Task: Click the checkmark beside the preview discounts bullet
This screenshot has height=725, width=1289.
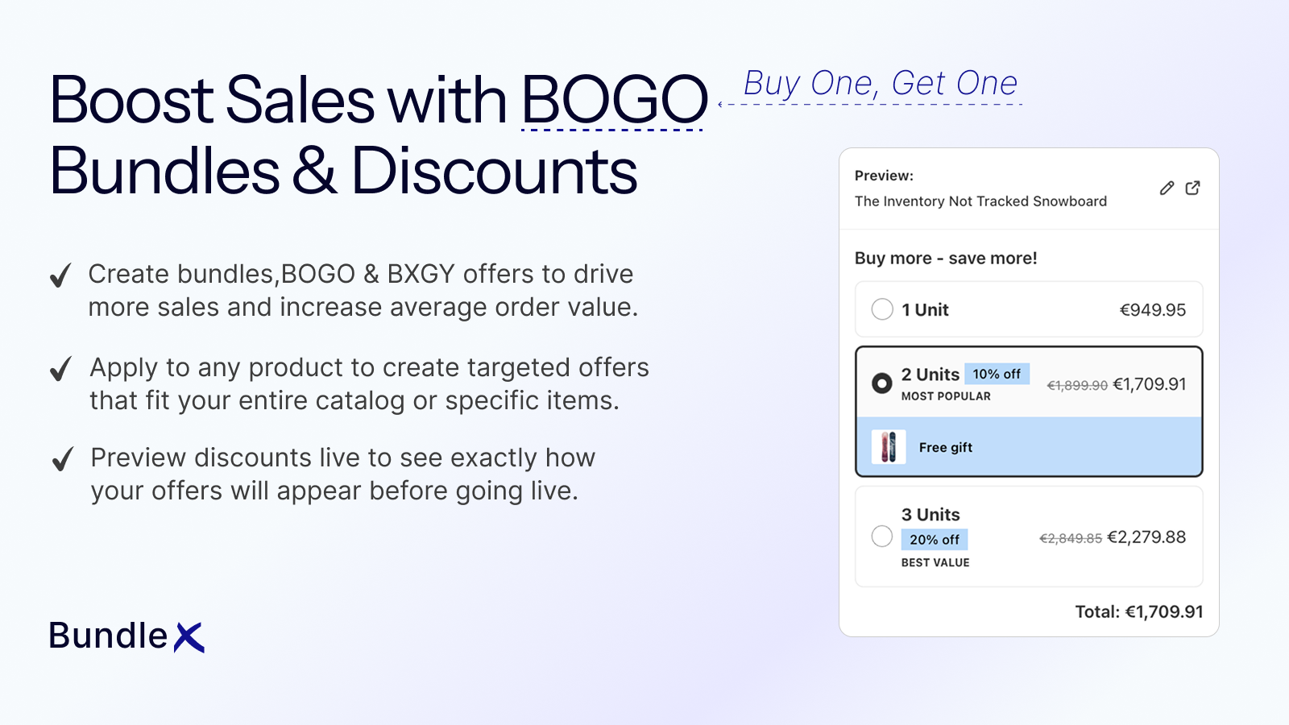Action: [x=60, y=460]
